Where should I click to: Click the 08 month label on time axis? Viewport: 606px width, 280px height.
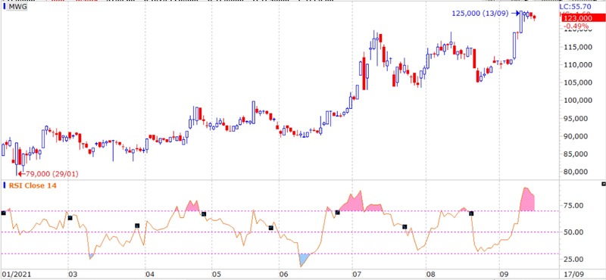point(430,274)
